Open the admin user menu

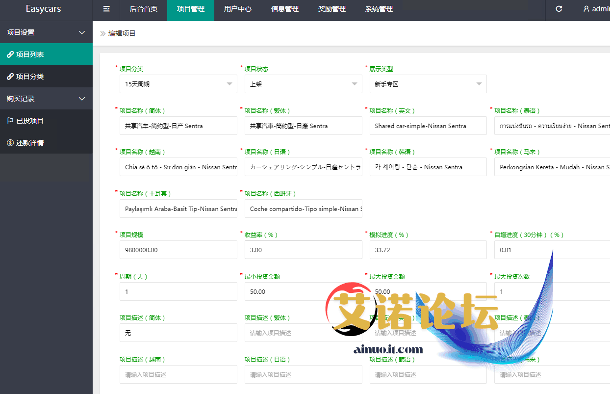tap(596, 9)
